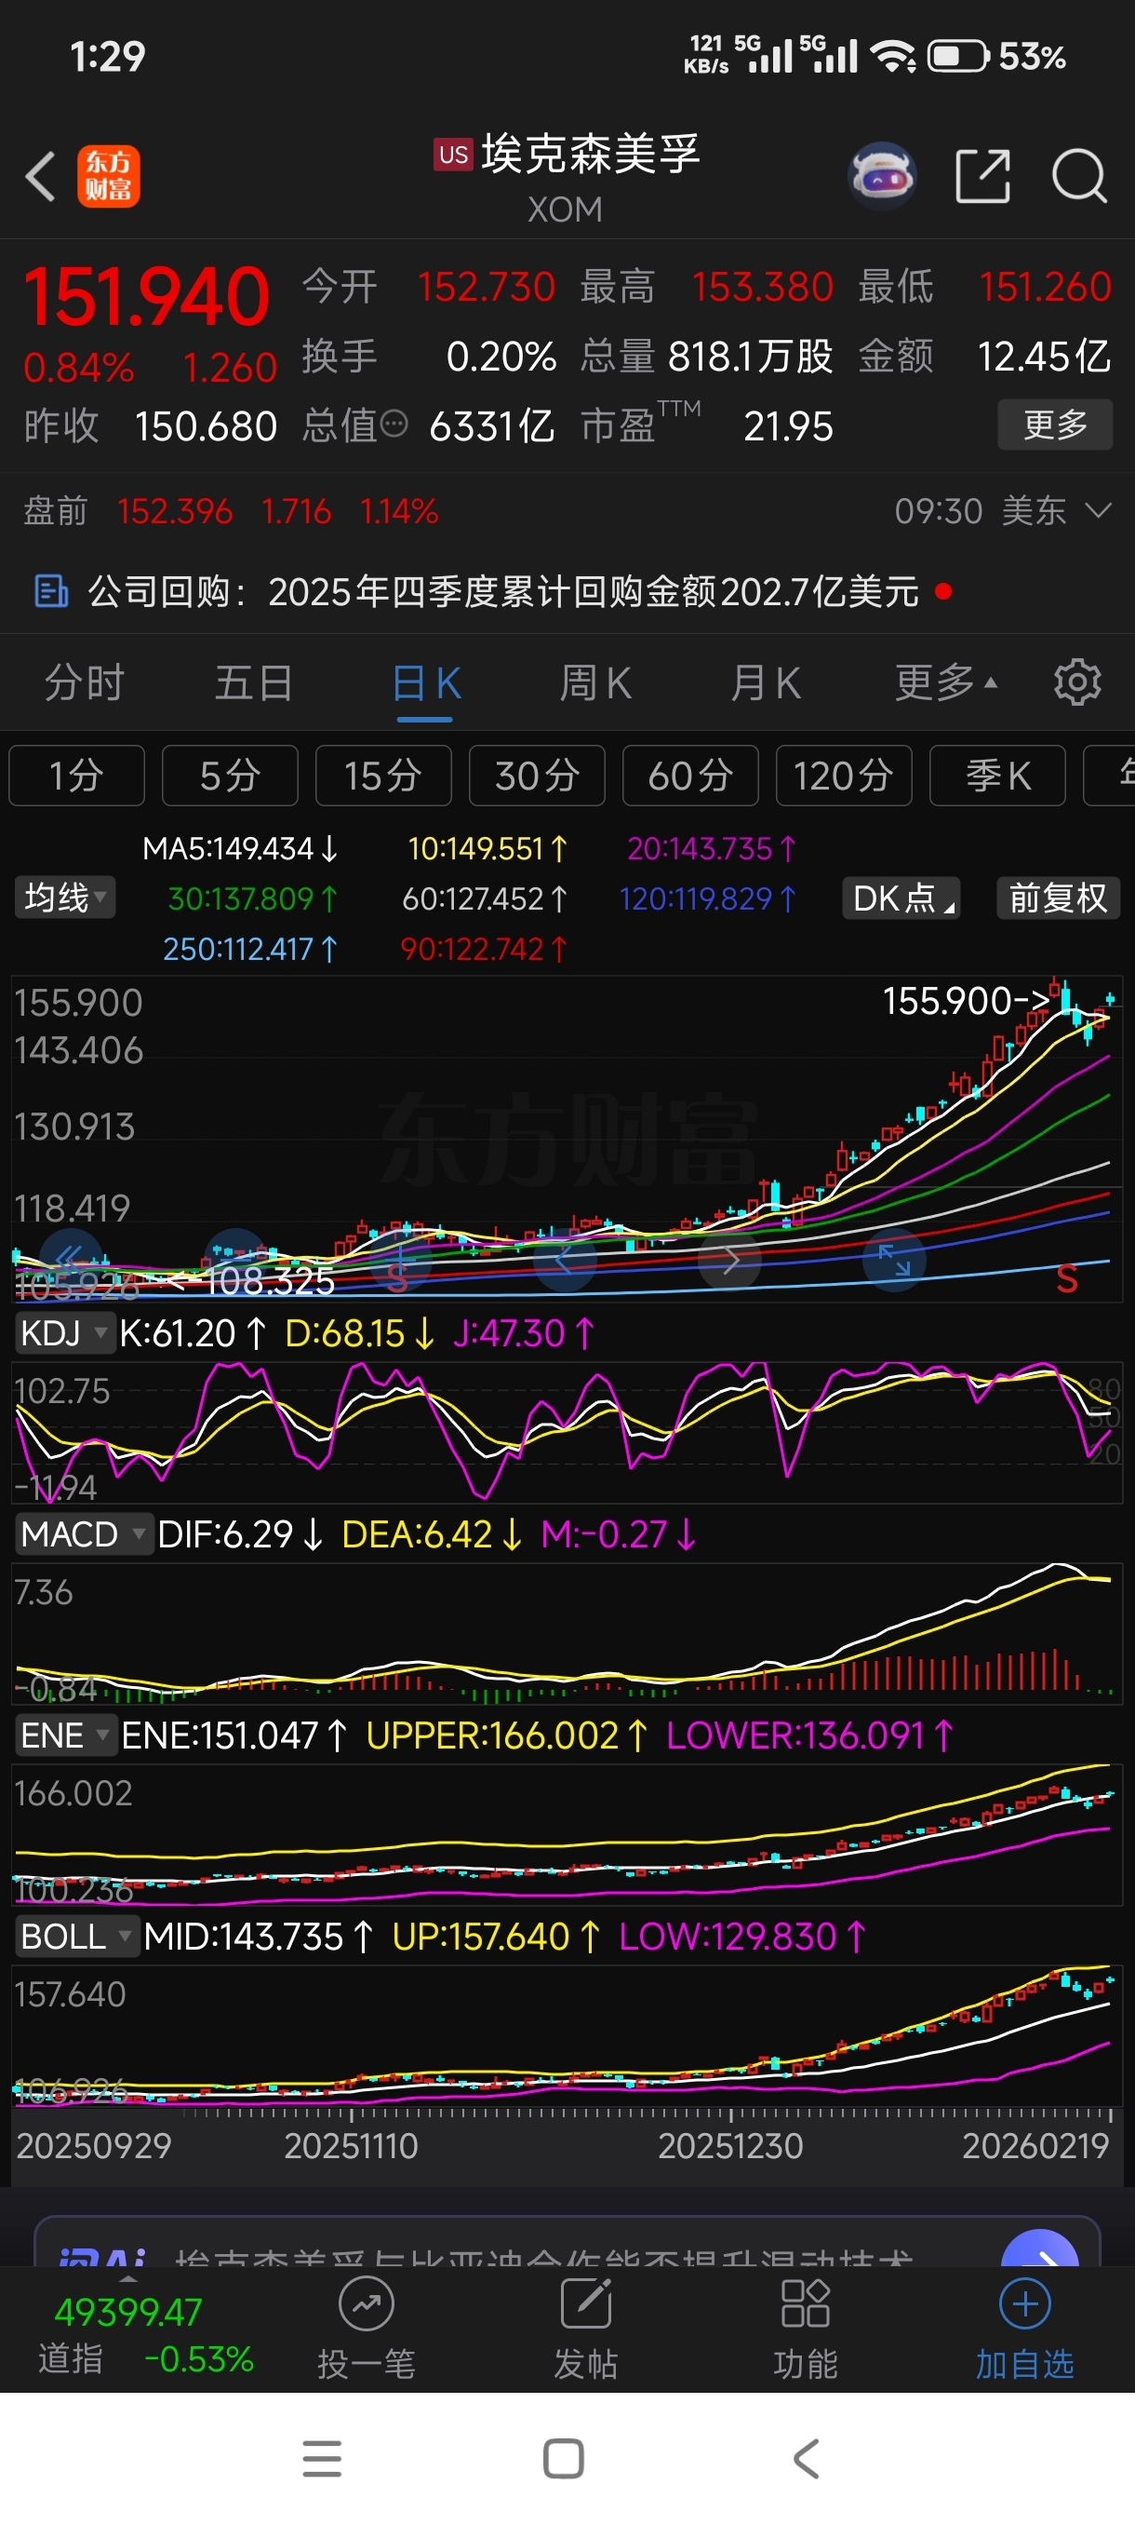1135x2525 pixels.
Task: Open the DK点 dropdown
Action: coord(901,898)
